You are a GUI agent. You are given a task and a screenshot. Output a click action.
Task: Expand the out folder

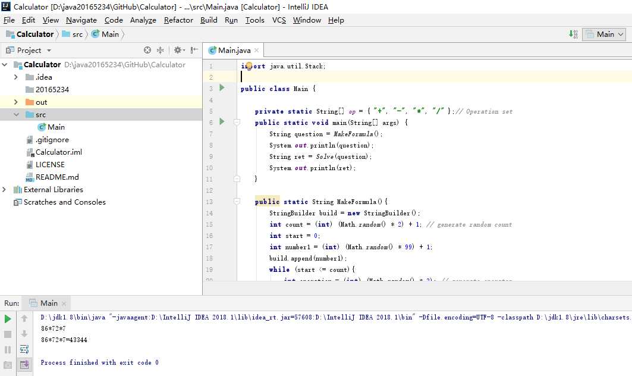coord(15,102)
